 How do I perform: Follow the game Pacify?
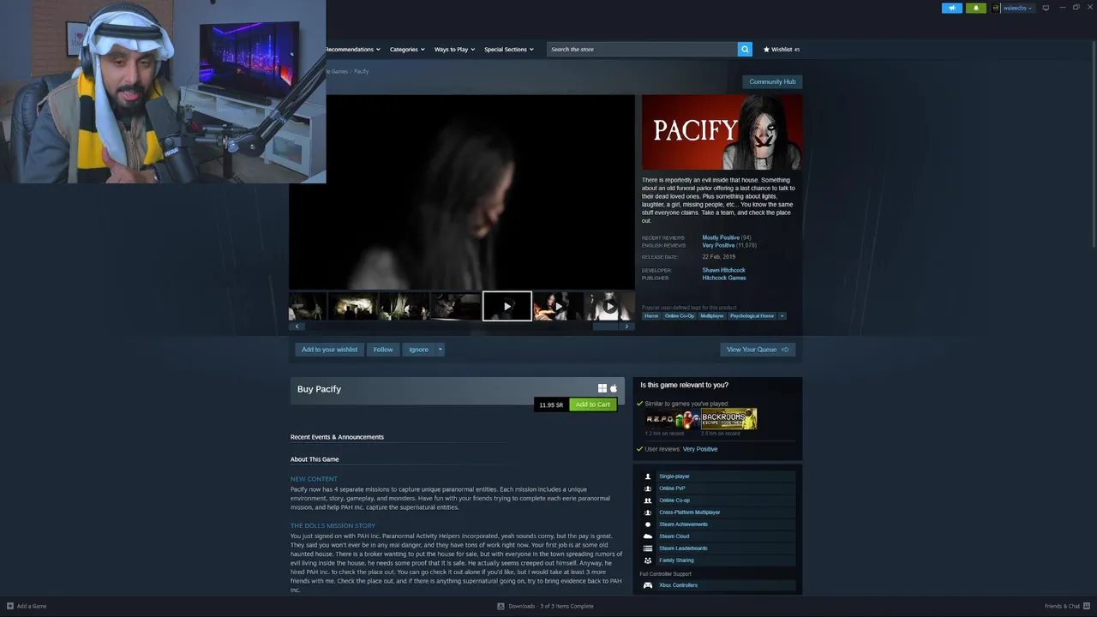tap(383, 350)
